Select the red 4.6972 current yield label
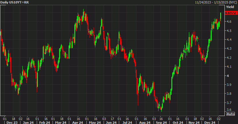The width and height of the screenshot is (238, 124). [x=231, y=13]
